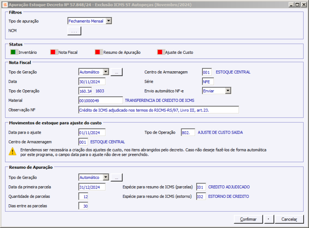Click the Quantidade de parcelas field
The width and height of the screenshot is (309, 228).
tap(83, 197)
